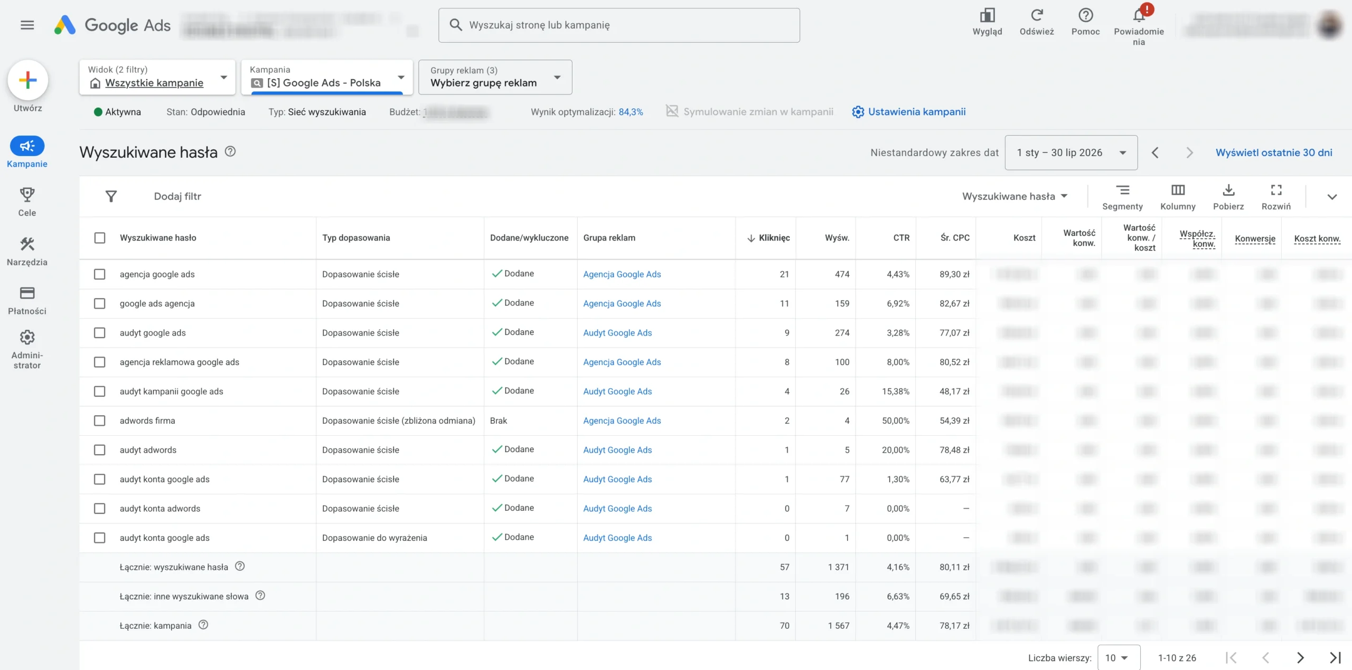Open Cele goals section
The image size is (1352, 670).
click(x=27, y=202)
